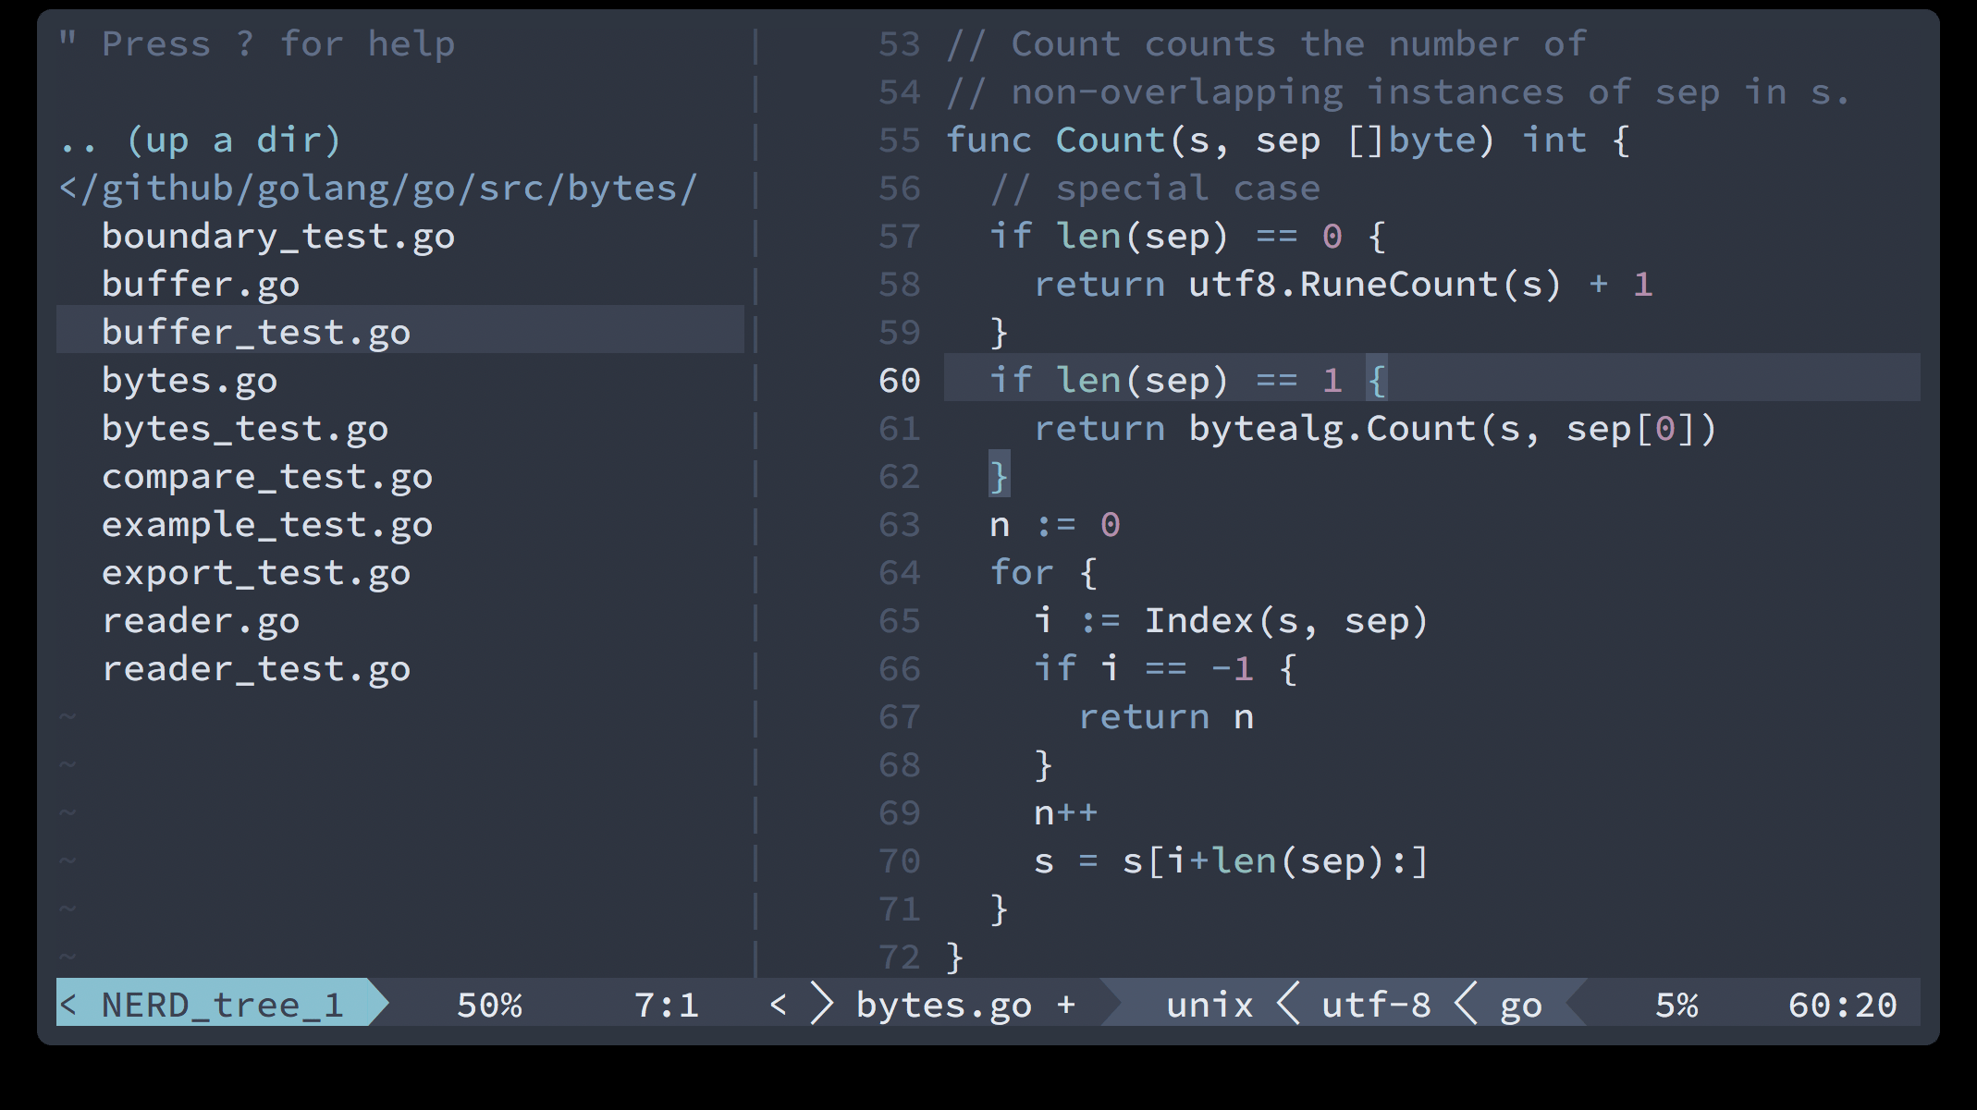
Task: Open bytes_test.go in the tree
Action: (244, 429)
